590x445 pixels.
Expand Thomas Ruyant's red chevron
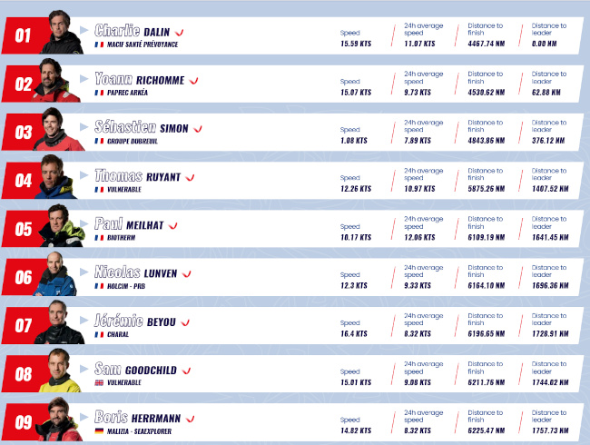190,177
